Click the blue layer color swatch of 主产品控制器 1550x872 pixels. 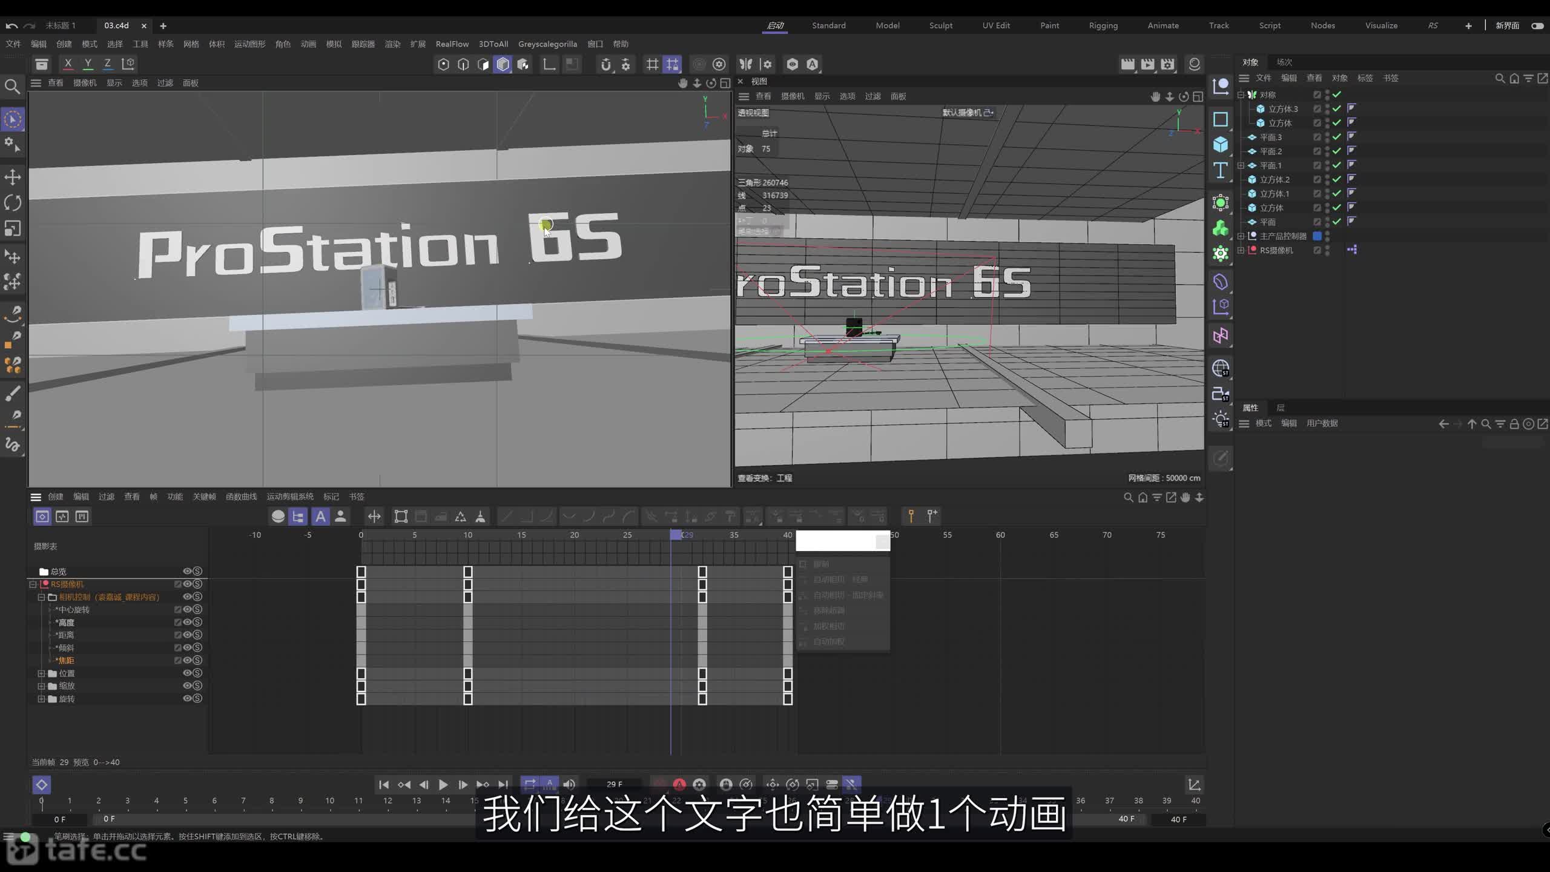(1317, 236)
